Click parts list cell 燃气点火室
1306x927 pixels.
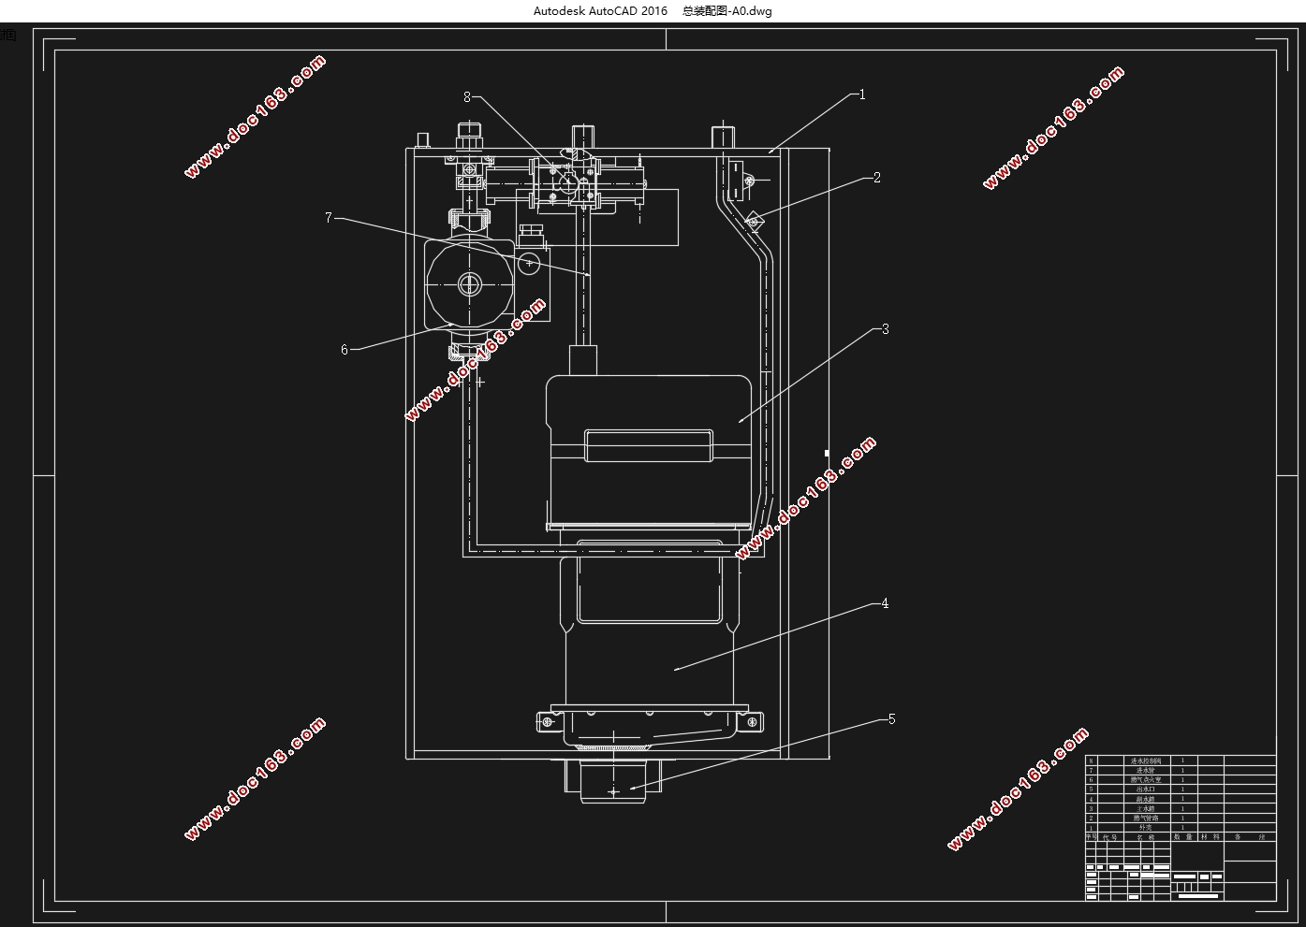(1146, 780)
